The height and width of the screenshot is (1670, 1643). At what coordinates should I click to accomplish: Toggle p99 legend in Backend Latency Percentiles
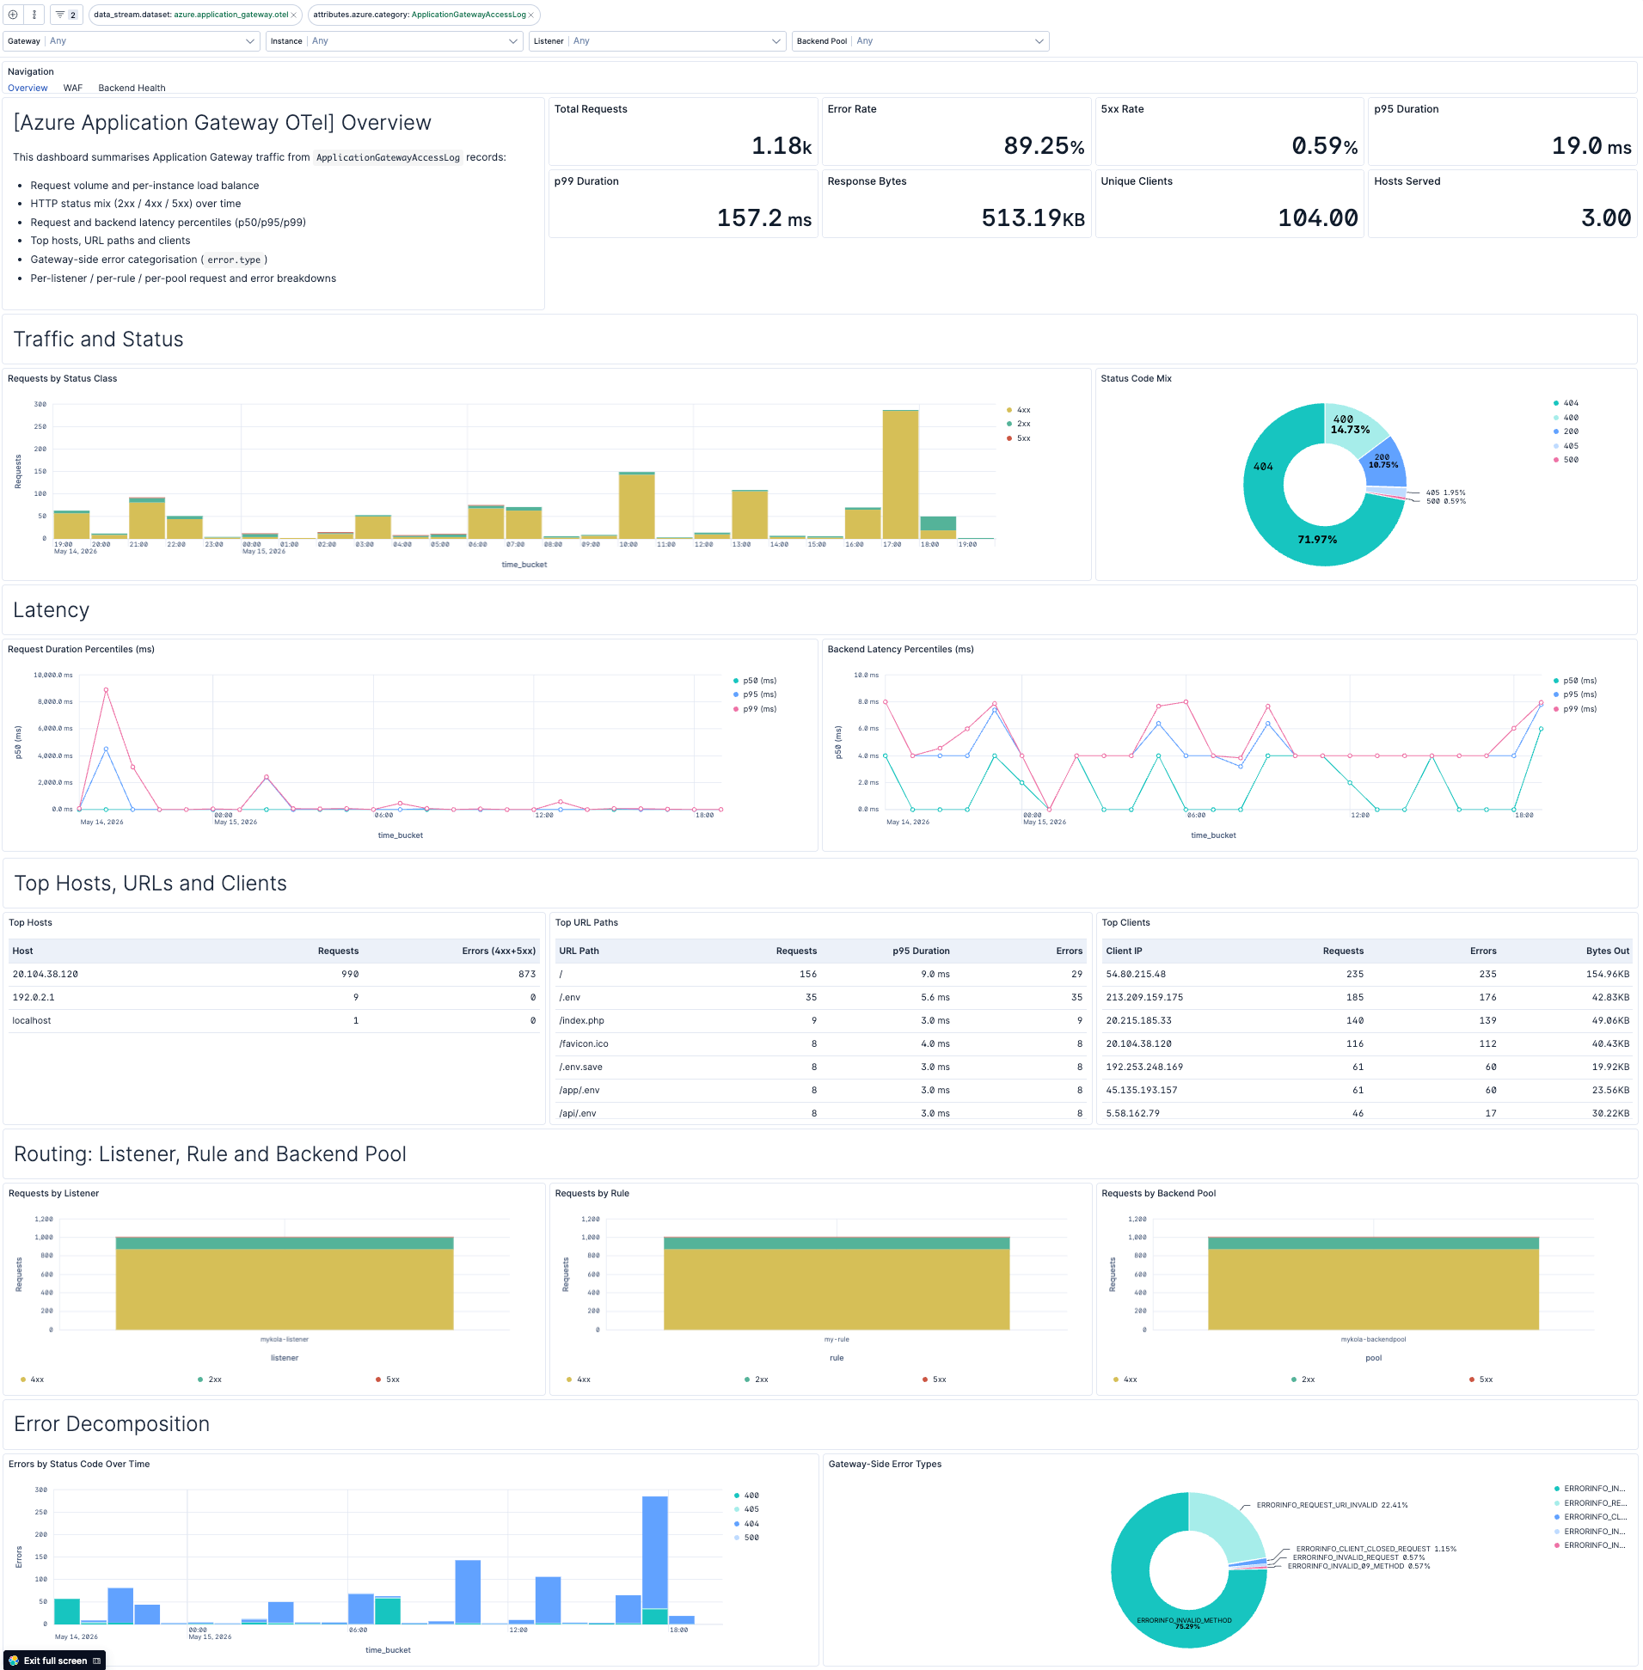click(1575, 709)
